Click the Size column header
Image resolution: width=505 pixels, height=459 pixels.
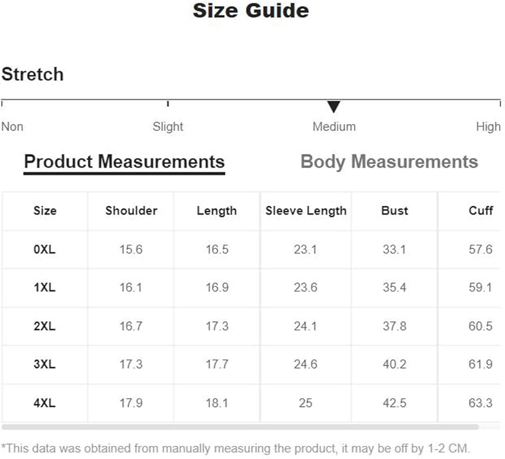(x=44, y=211)
